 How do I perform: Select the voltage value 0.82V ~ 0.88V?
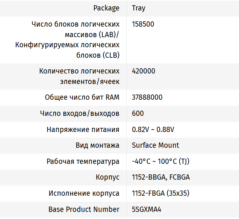point(153,129)
